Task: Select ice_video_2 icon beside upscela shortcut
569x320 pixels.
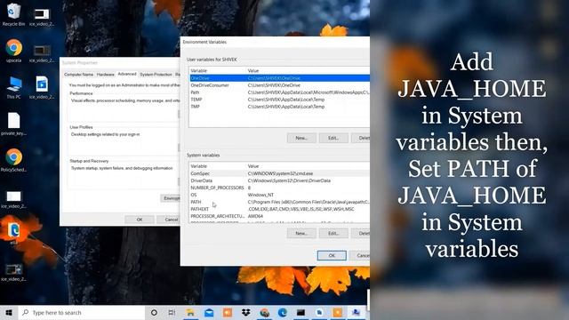Action: [x=42, y=53]
